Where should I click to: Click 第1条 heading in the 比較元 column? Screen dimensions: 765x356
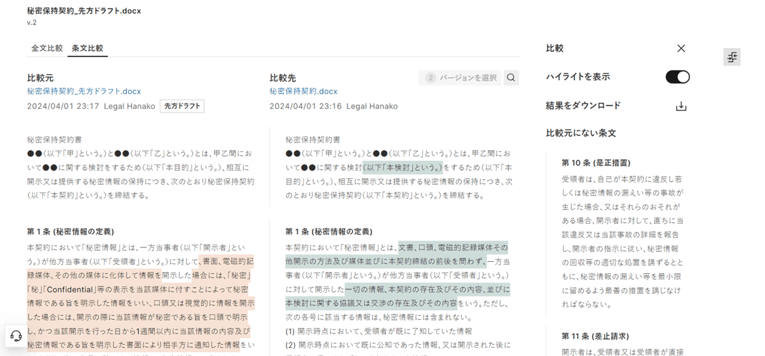click(70, 232)
